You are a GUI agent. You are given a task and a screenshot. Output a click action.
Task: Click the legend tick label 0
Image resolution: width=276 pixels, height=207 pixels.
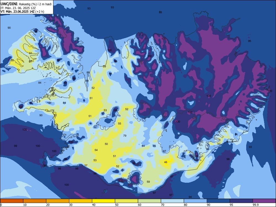1,205
